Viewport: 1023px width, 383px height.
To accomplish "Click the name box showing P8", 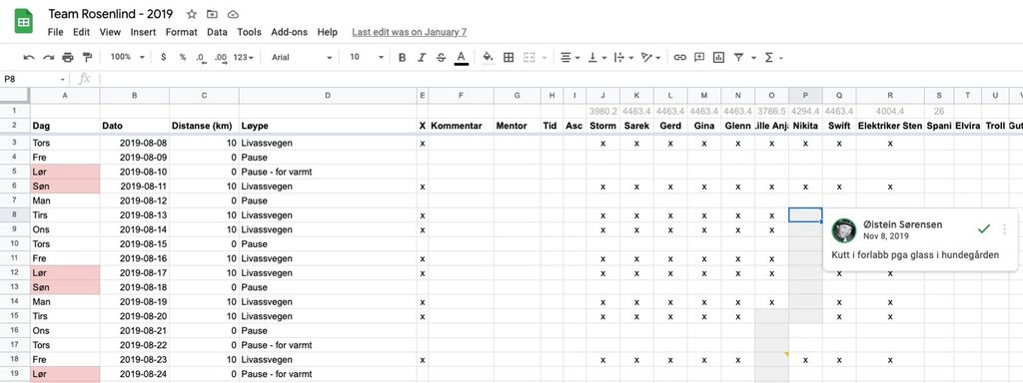I will 33,79.
